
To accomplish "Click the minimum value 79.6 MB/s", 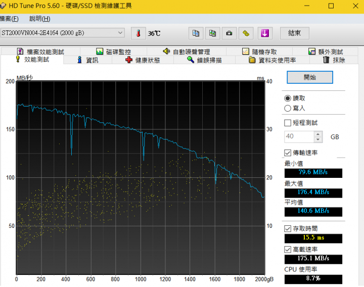I will click(313, 172).
